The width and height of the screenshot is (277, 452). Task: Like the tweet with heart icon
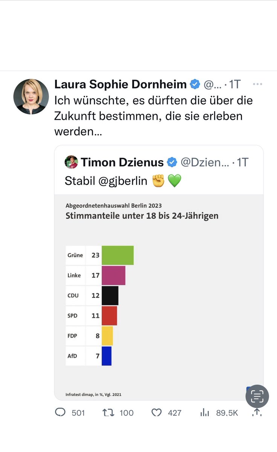point(156,413)
